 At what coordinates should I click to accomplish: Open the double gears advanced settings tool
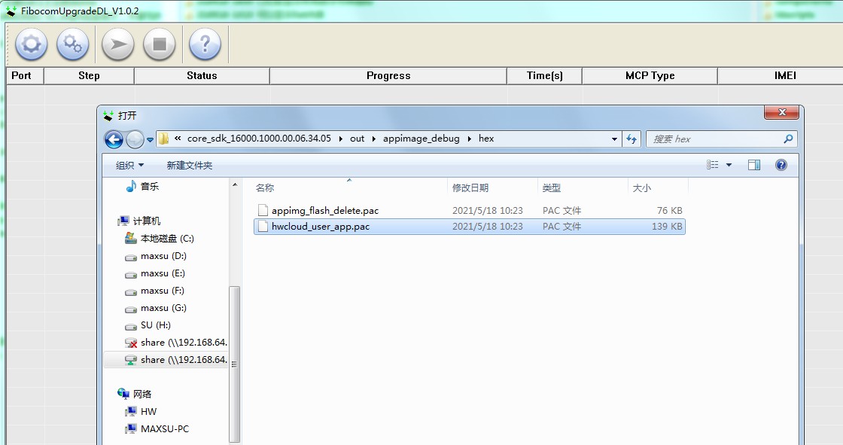[x=72, y=44]
